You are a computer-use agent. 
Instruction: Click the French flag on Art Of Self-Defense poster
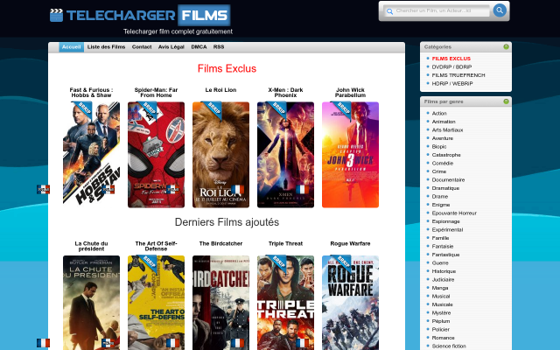click(173, 343)
